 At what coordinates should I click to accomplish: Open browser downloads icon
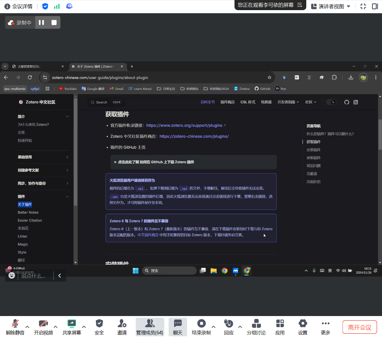[x=351, y=77]
